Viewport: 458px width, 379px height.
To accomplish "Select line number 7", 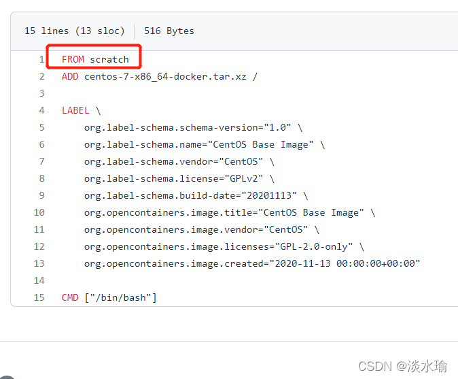I will [41, 161].
